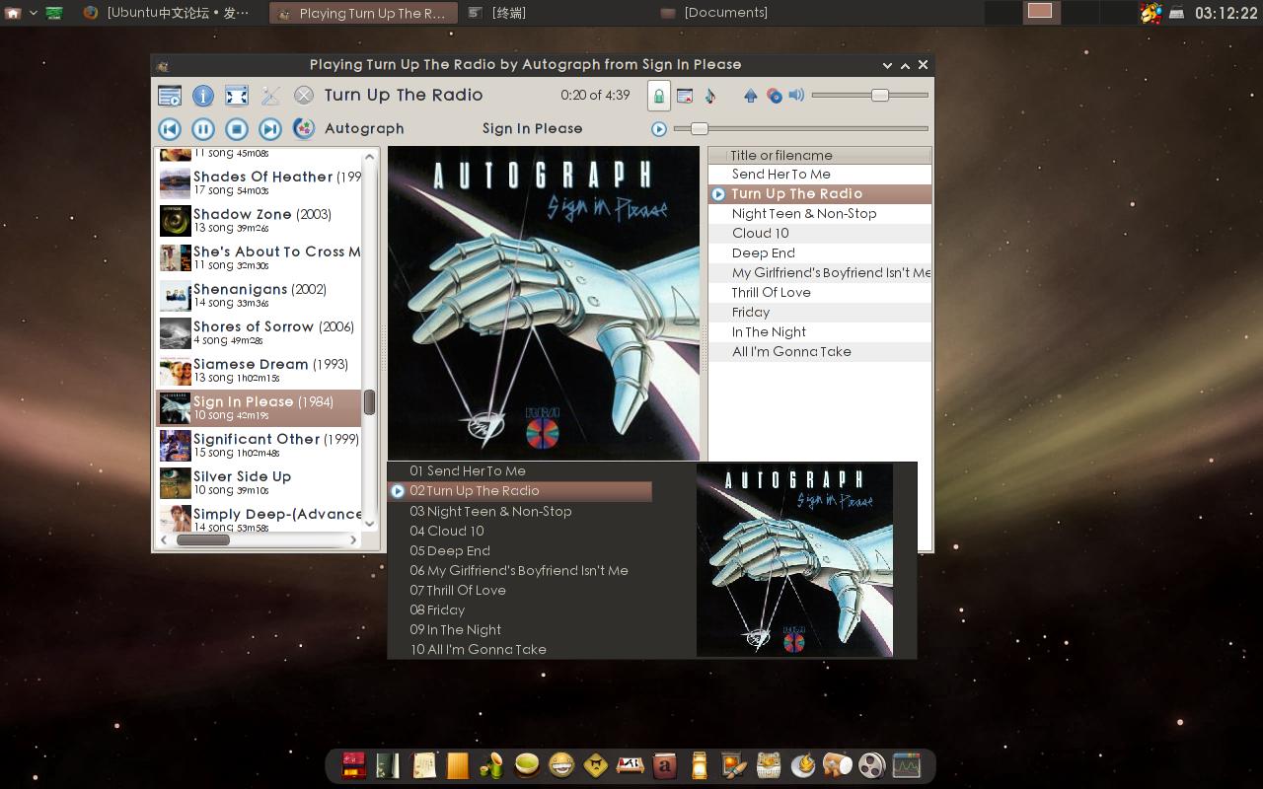Select 'In The Night' in song list
Viewport: 1263px width, 789px height.
point(820,332)
